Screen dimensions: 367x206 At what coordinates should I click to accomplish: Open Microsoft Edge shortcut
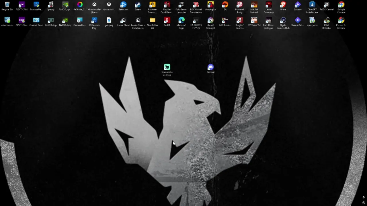[x=181, y=23]
